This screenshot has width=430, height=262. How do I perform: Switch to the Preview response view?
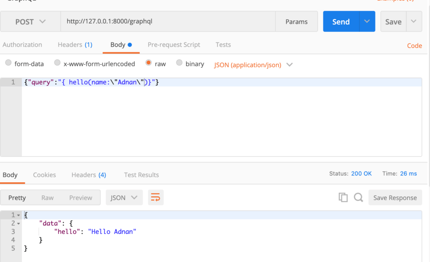[81, 197]
